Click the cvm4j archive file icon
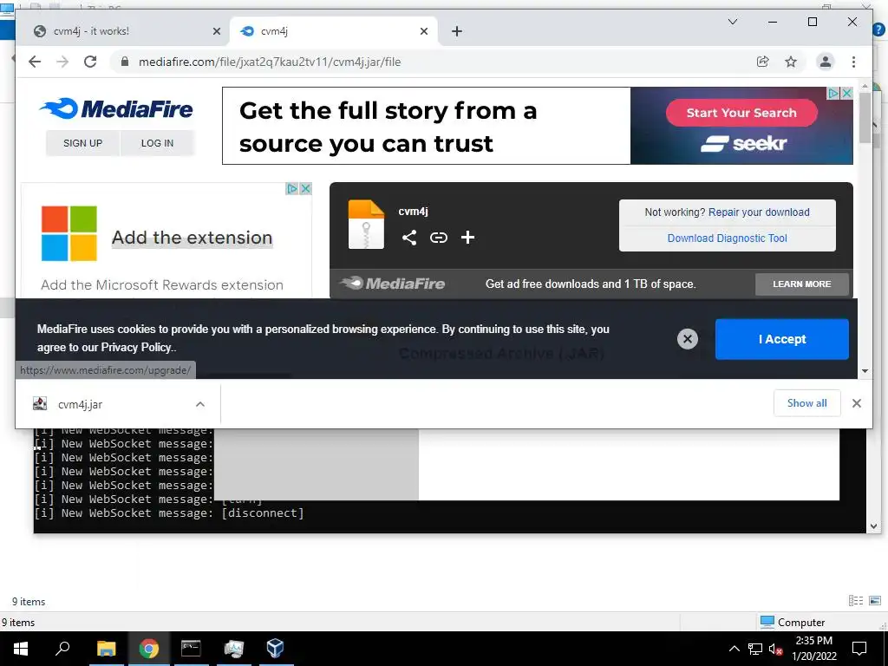This screenshot has height=666, width=888. 366,225
